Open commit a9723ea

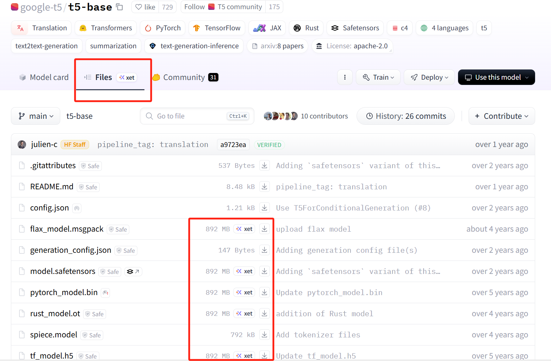(233, 145)
